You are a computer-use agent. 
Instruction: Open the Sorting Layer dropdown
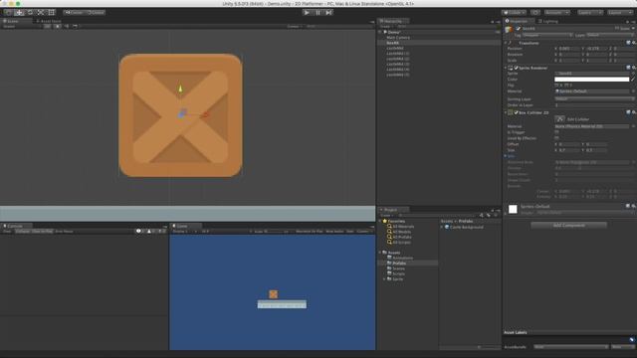tap(594, 99)
